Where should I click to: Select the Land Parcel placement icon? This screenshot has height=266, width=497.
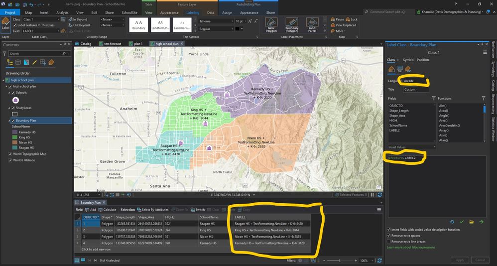[312, 25]
